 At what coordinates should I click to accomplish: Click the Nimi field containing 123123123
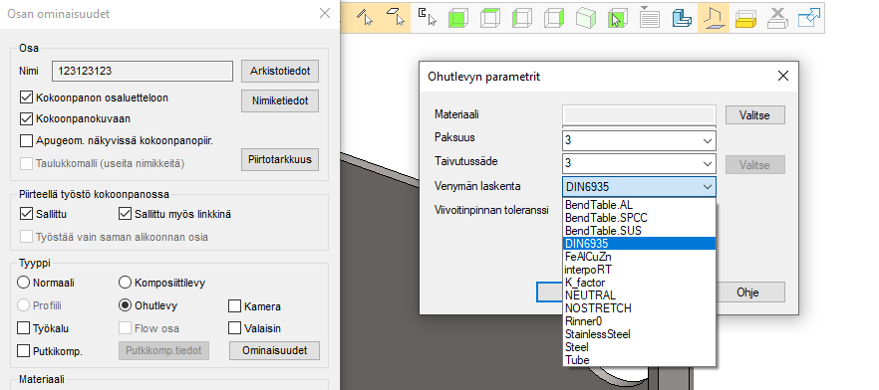pos(143,71)
